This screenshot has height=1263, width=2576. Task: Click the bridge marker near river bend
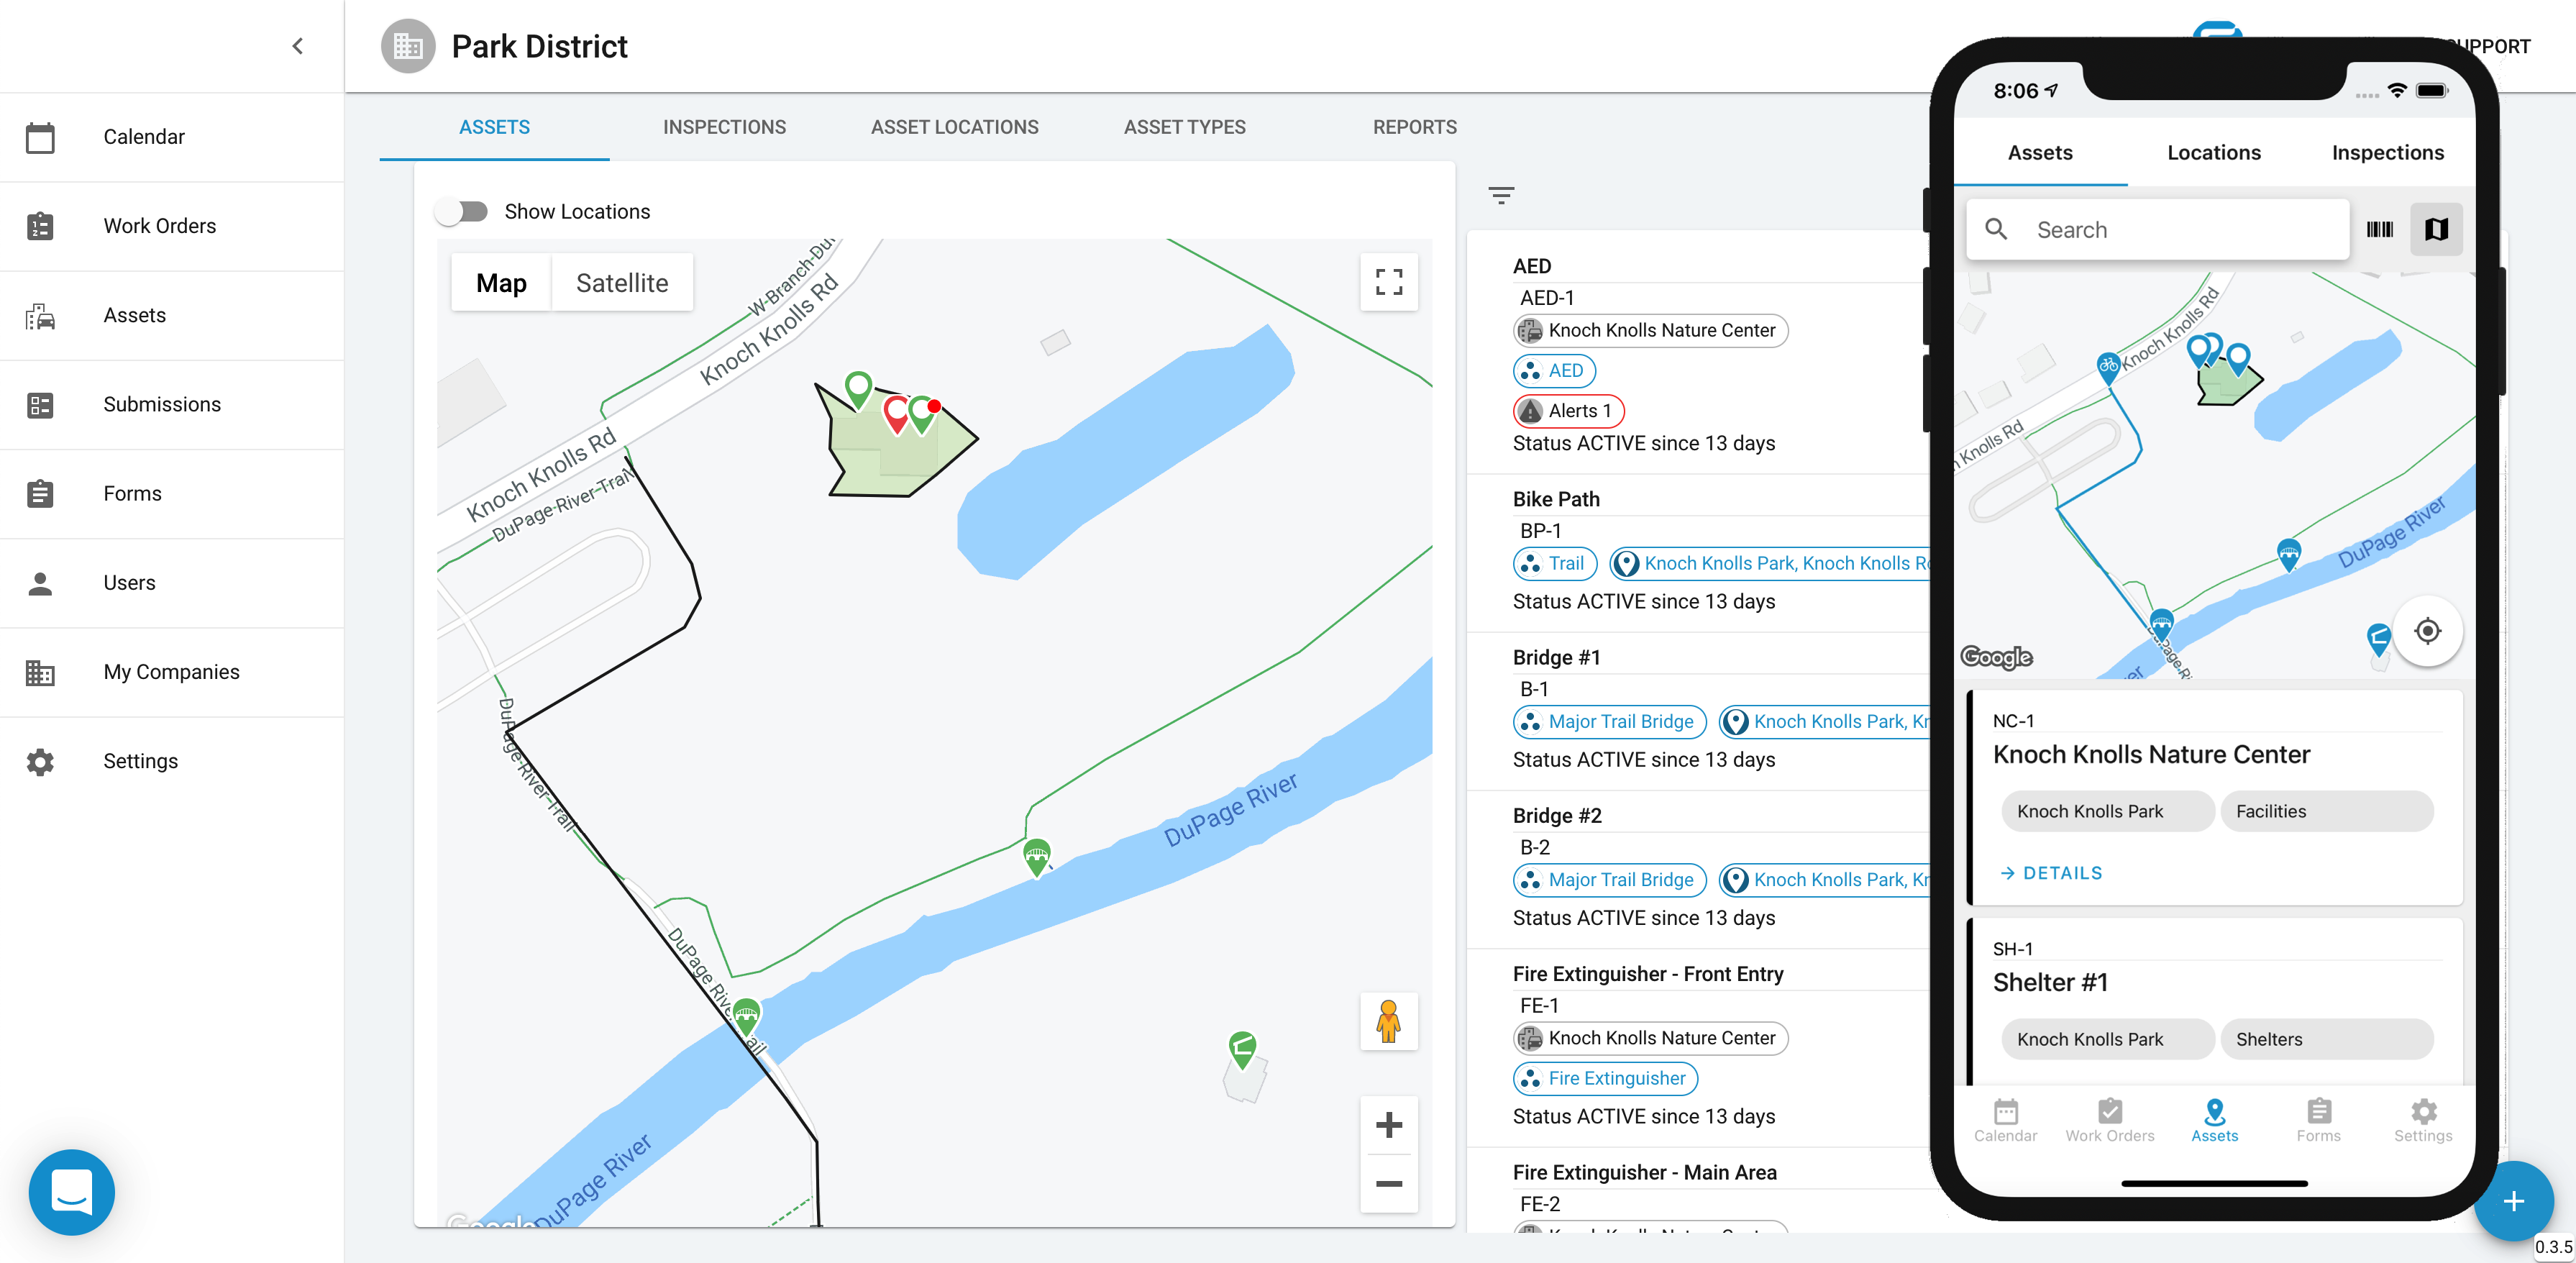[x=1037, y=857]
